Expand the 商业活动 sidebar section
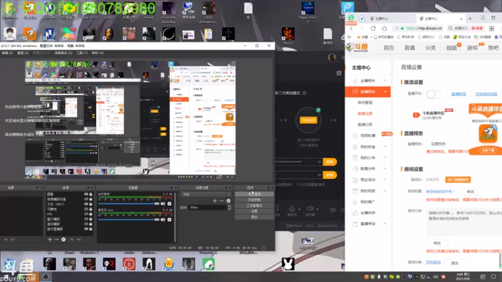This screenshot has height=282, width=502. pyautogui.click(x=385, y=180)
